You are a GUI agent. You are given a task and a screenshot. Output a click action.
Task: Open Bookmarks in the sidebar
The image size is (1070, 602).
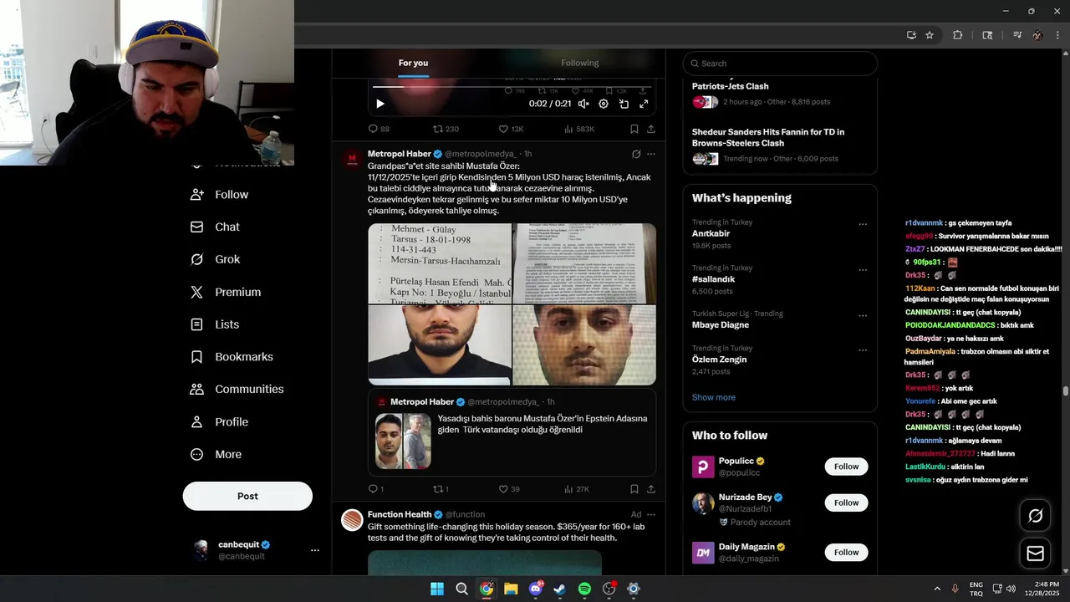(232, 357)
